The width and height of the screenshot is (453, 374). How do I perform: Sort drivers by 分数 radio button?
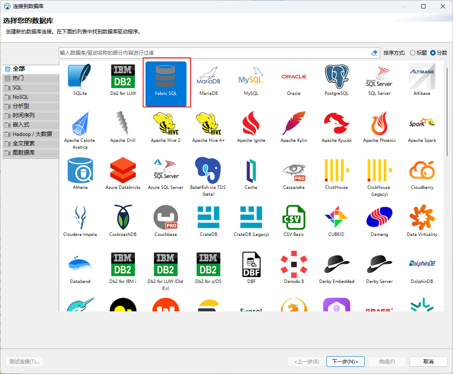coord(433,53)
